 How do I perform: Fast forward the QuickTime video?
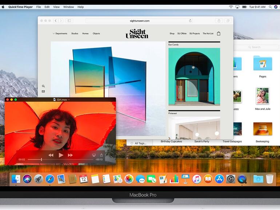pyautogui.click(x=70, y=155)
